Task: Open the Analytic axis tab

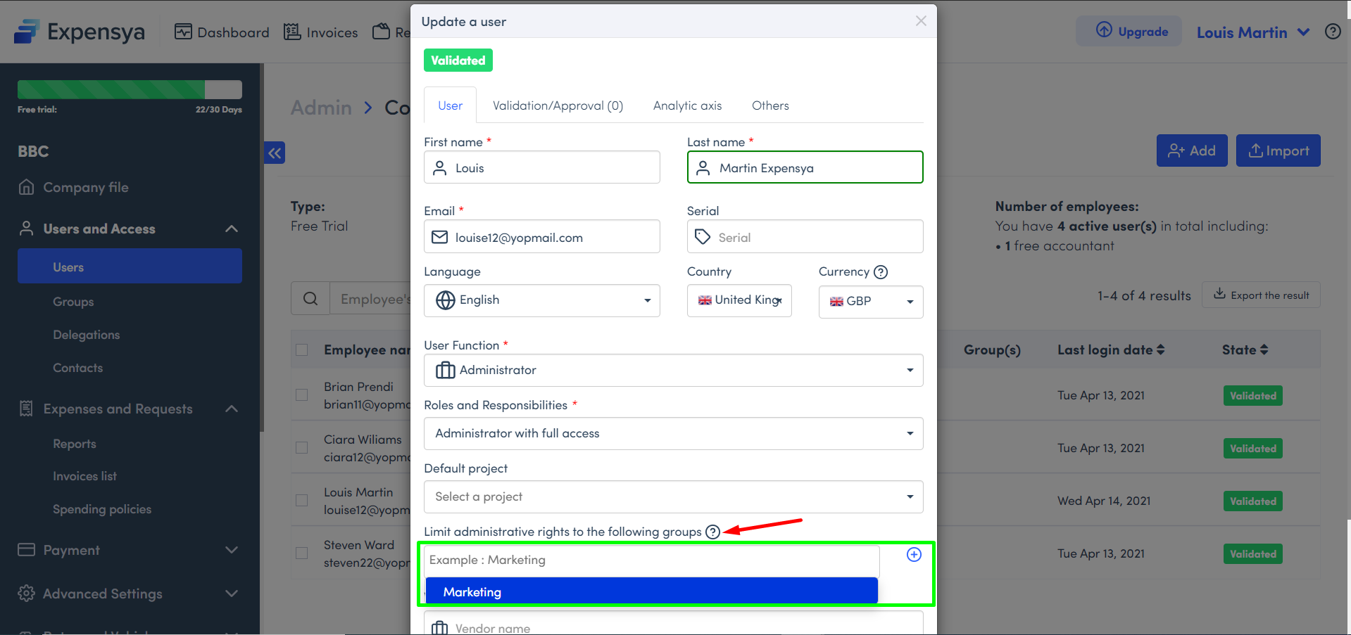Action: [687, 105]
